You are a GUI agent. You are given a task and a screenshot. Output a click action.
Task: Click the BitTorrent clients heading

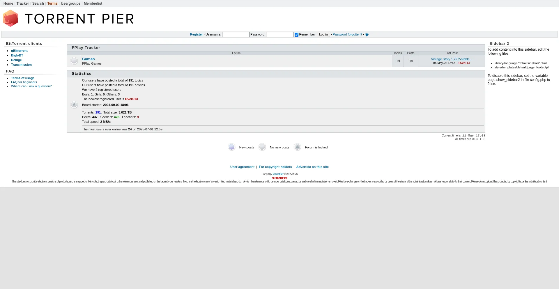pos(24,44)
